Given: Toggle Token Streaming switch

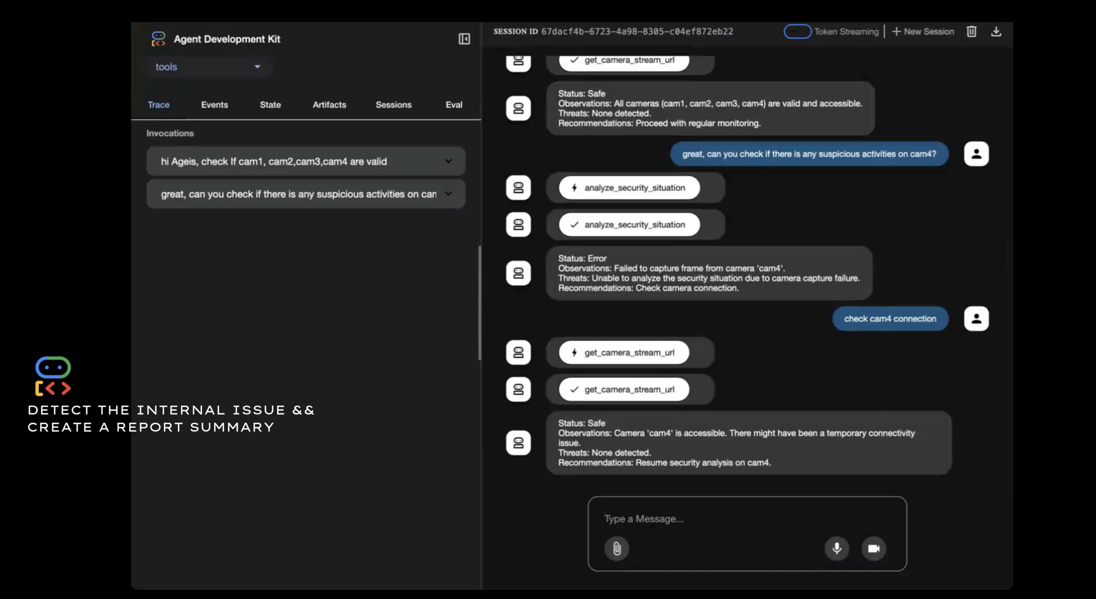Looking at the screenshot, I should point(797,31).
